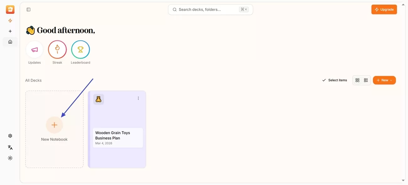Collapse the sidebar panel
This screenshot has height=185, width=408.
pos(28,9)
